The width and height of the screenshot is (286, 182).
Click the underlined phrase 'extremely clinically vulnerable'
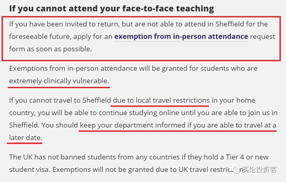coord(59,81)
